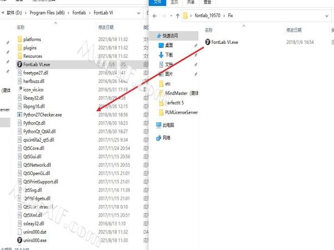Expand chevron after fontlab_19570 breadcrumb
The width and height of the screenshot is (334, 250).
224,16
